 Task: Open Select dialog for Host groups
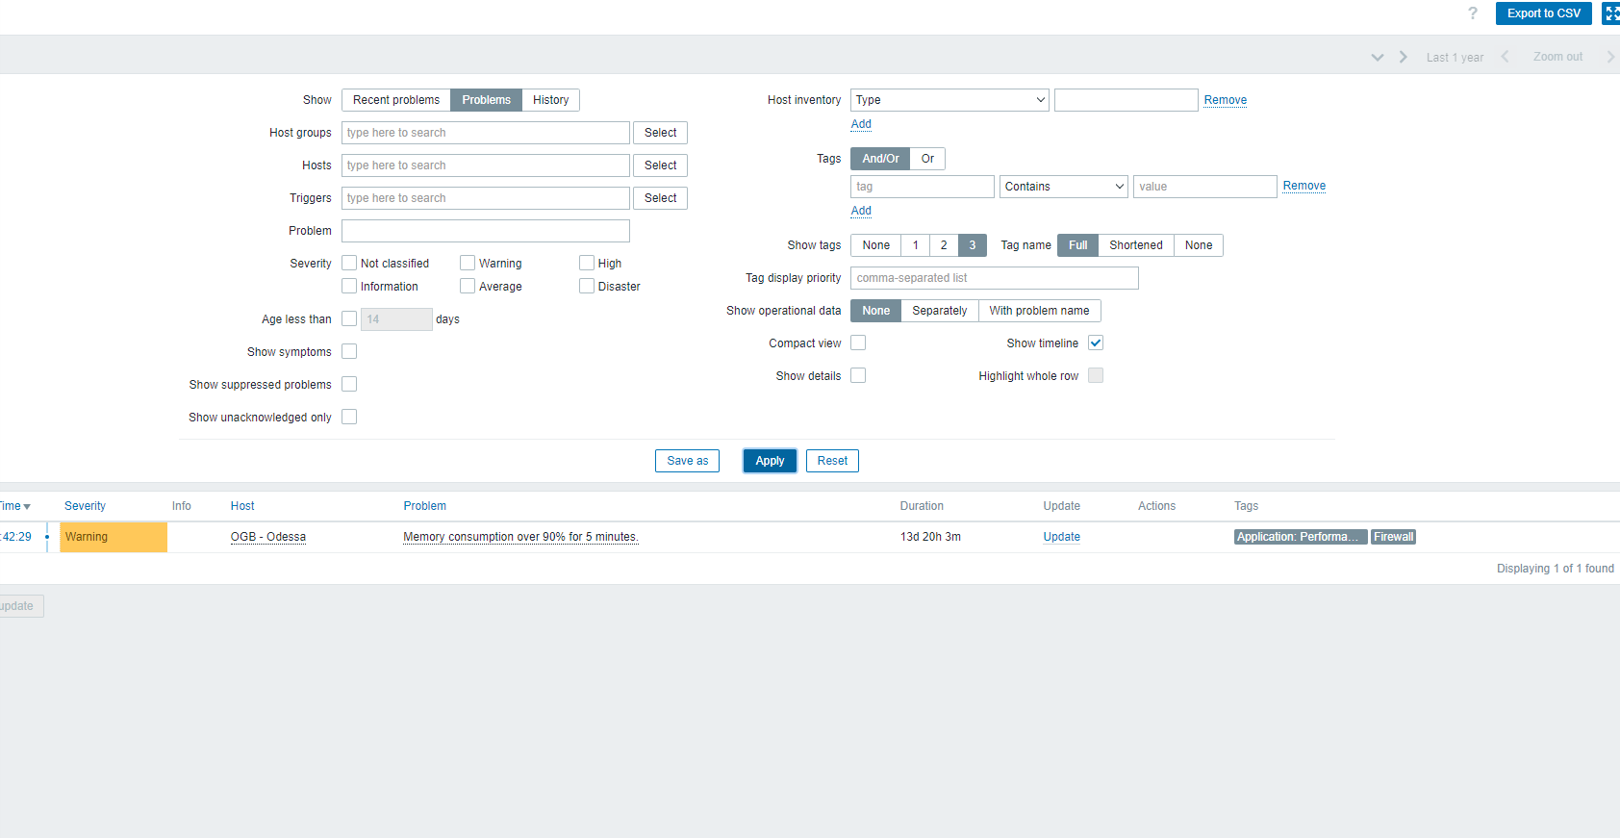(x=661, y=133)
